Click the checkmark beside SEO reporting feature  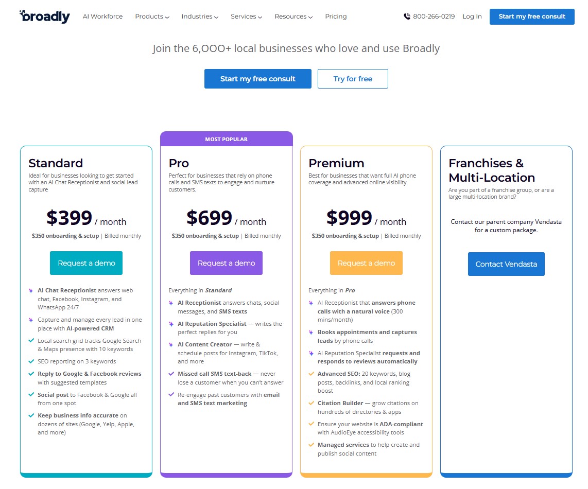pyautogui.click(x=32, y=361)
